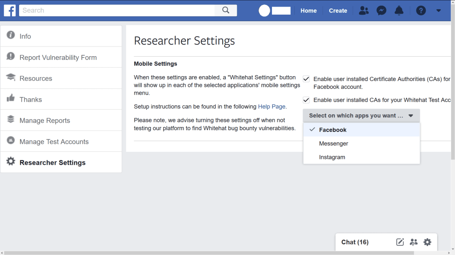This screenshot has height=255, width=455.
Task: Open the Notifications bell icon
Action: [399, 11]
